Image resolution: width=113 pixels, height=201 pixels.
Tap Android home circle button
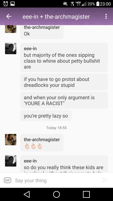click(56, 194)
